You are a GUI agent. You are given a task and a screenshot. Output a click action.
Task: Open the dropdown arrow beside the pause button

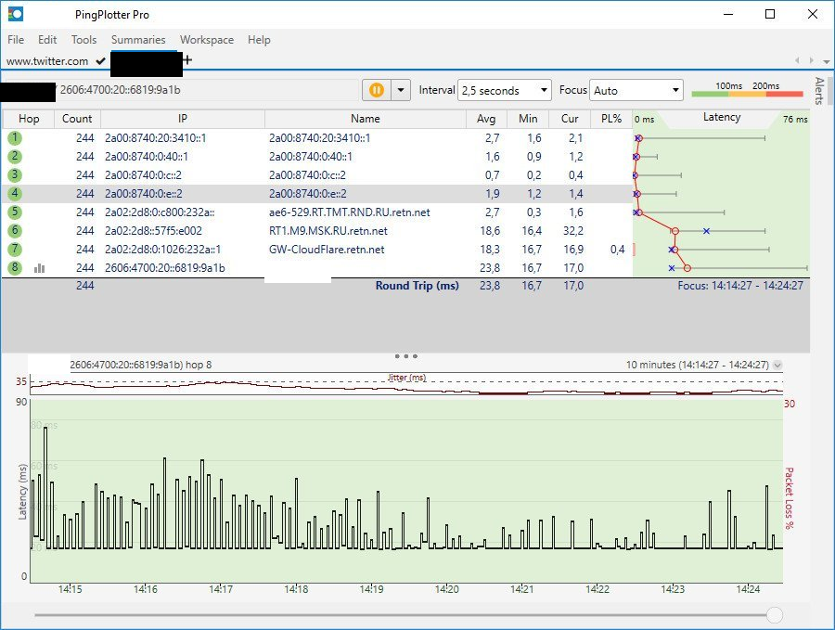(401, 90)
